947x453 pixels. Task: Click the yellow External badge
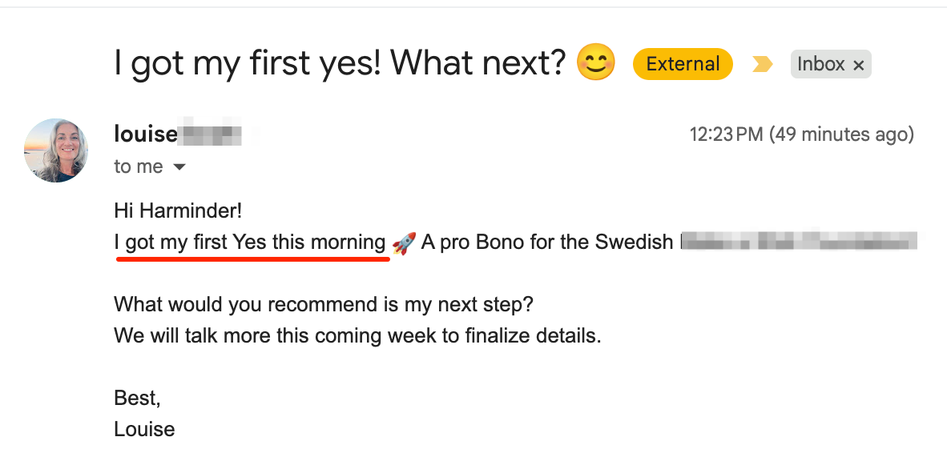click(683, 64)
